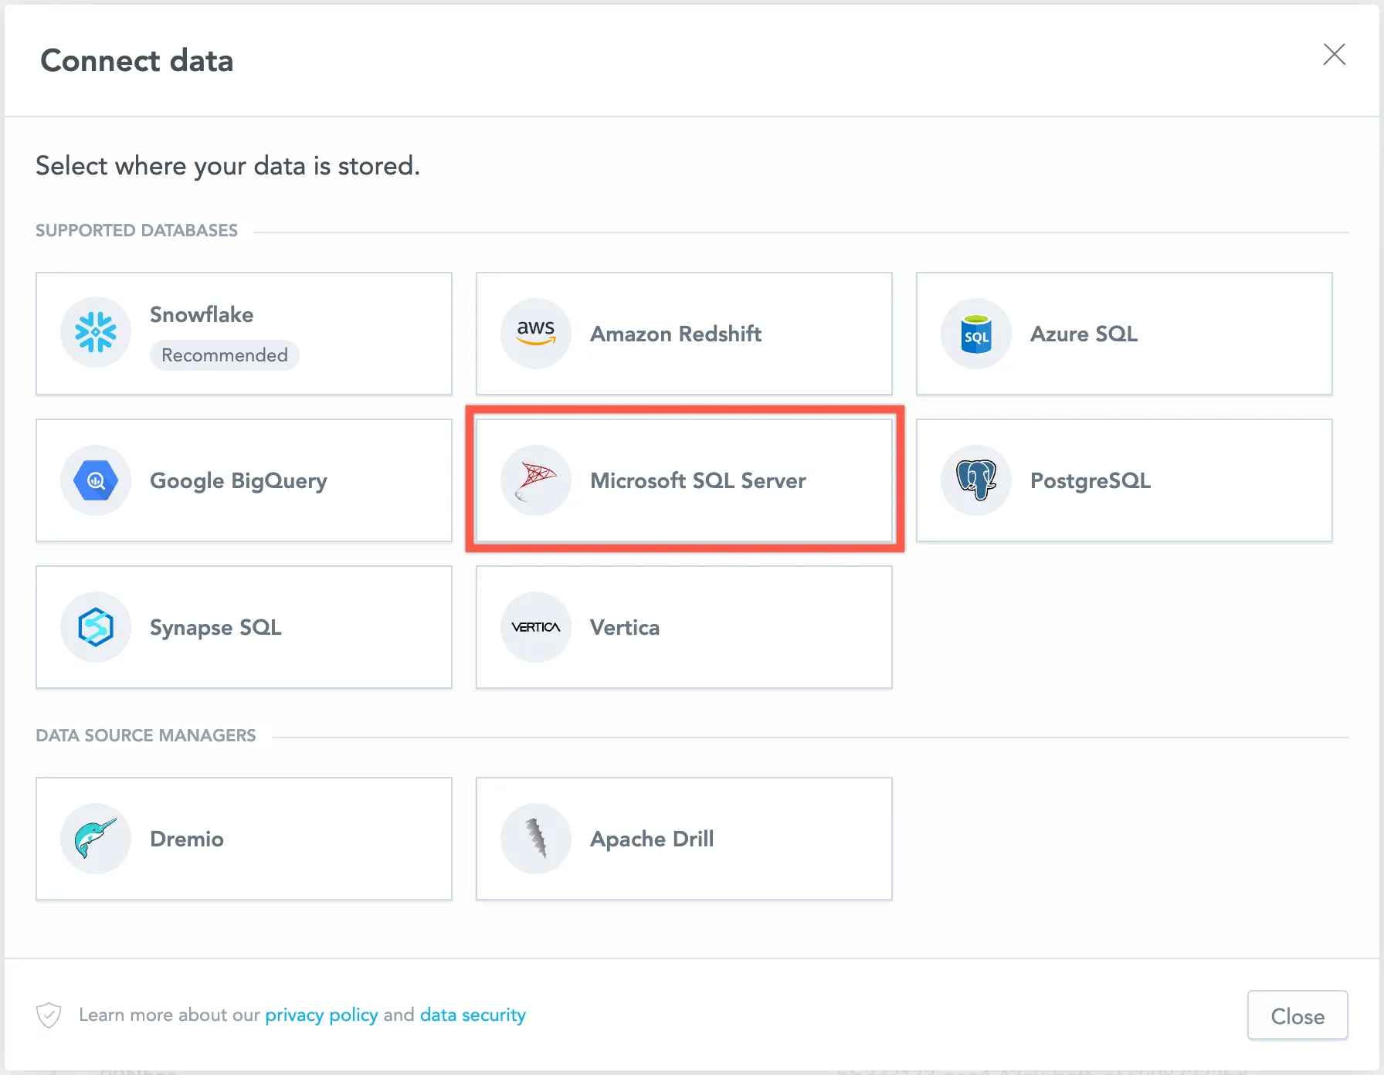Click the Vertica logo icon
Screen dimensions: 1384x1075
(535, 627)
